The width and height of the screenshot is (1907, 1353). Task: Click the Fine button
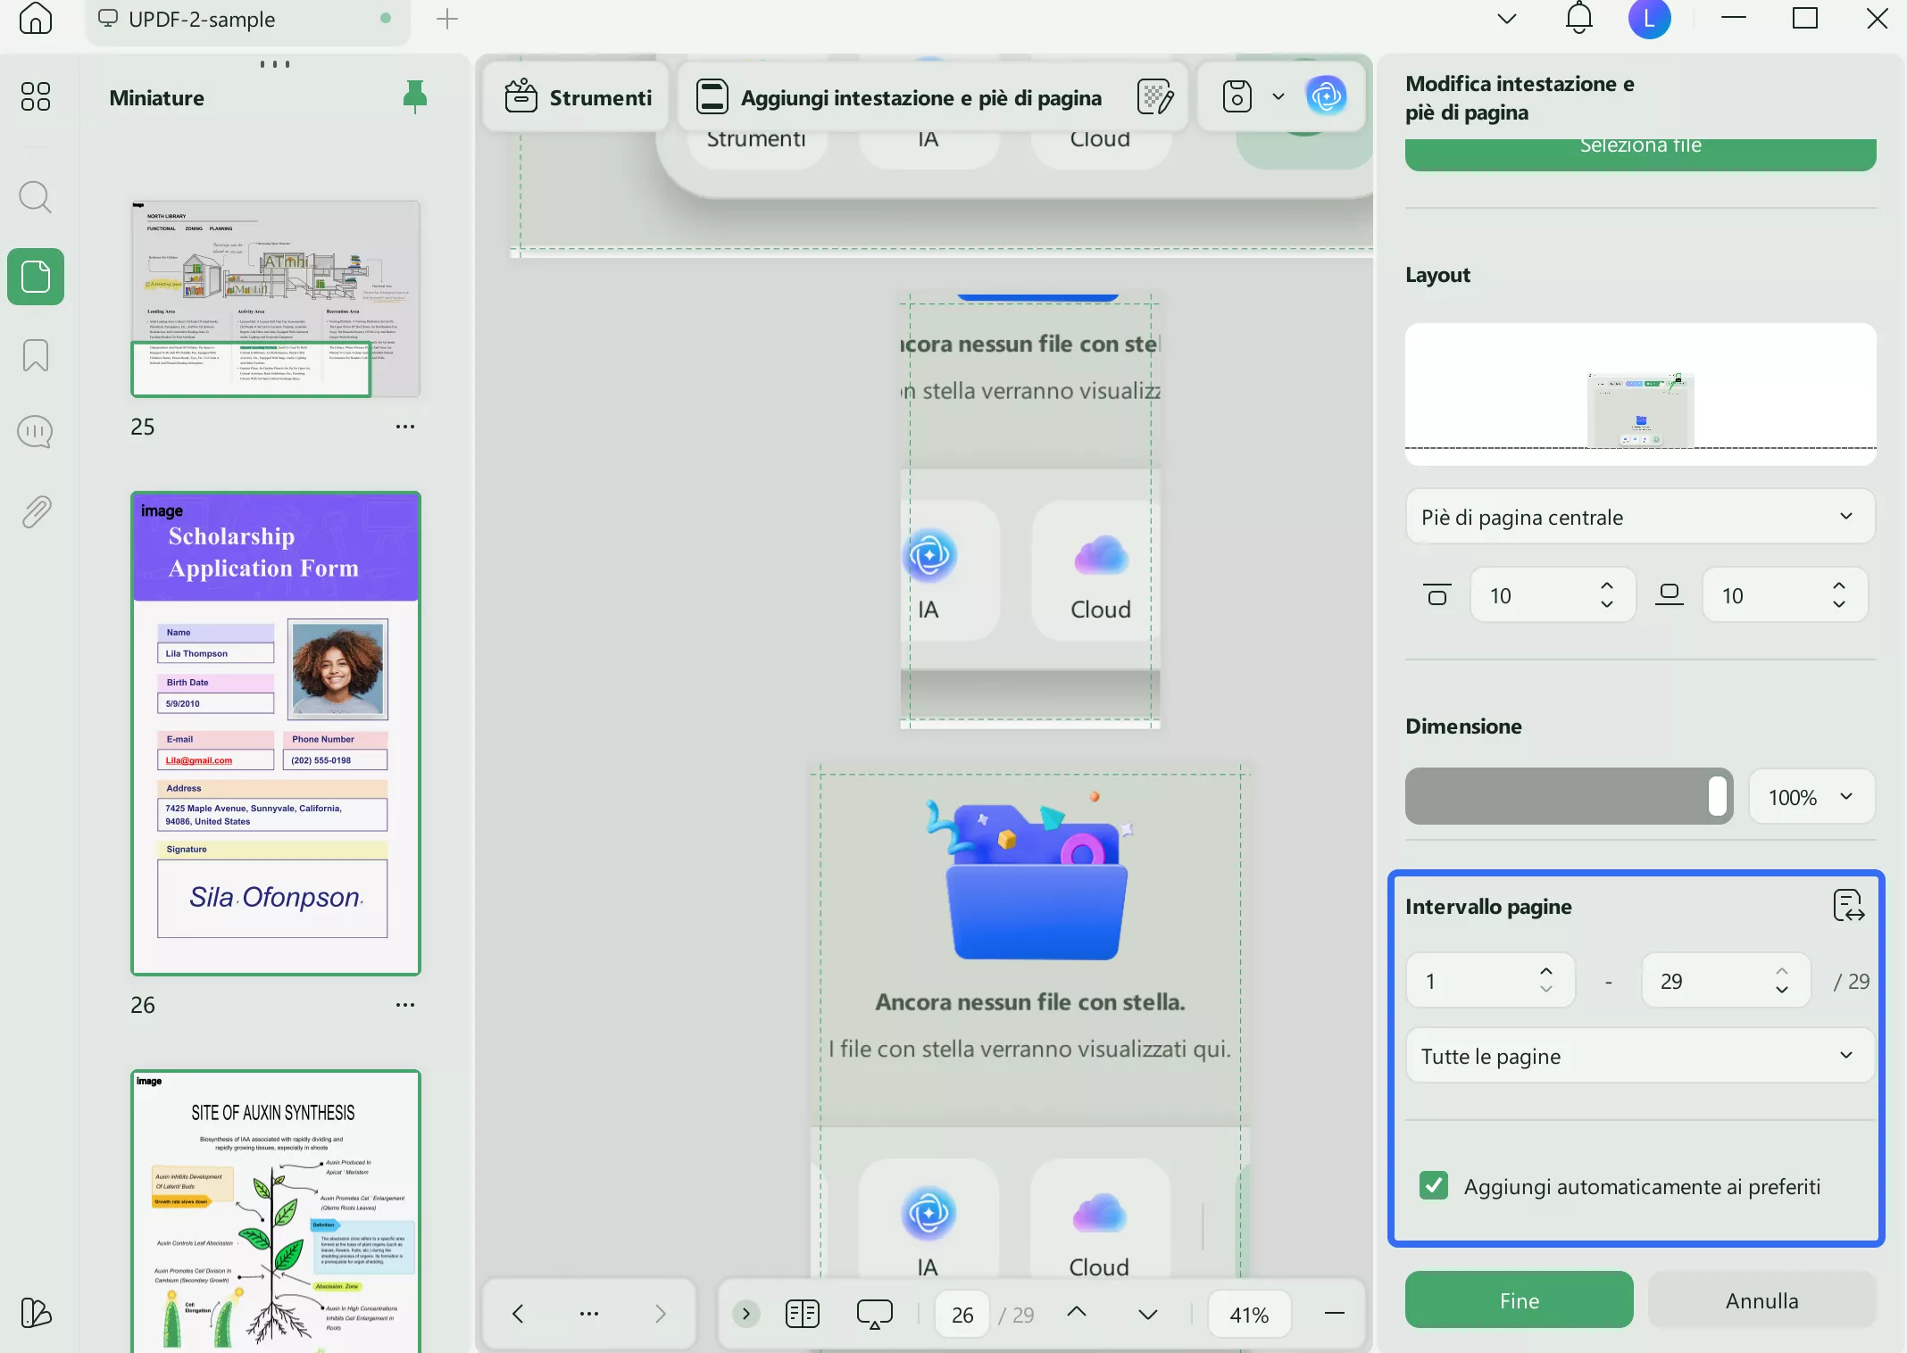pyautogui.click(x=1519, y=1300)
